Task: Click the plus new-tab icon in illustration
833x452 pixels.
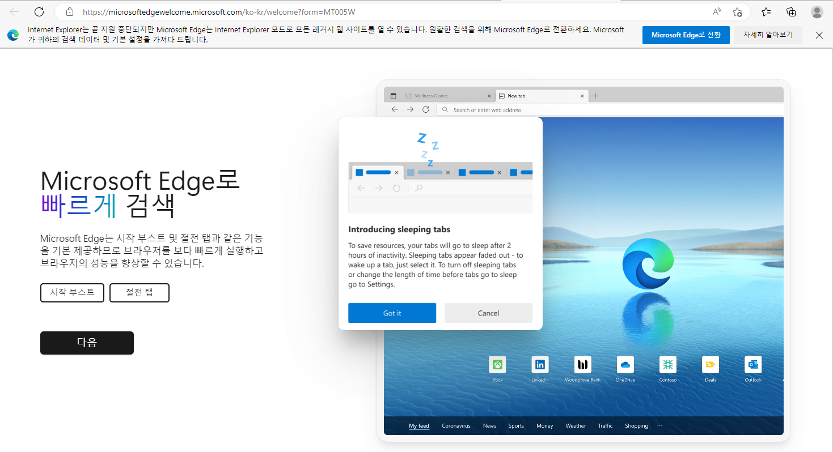Action: (595, 96)
